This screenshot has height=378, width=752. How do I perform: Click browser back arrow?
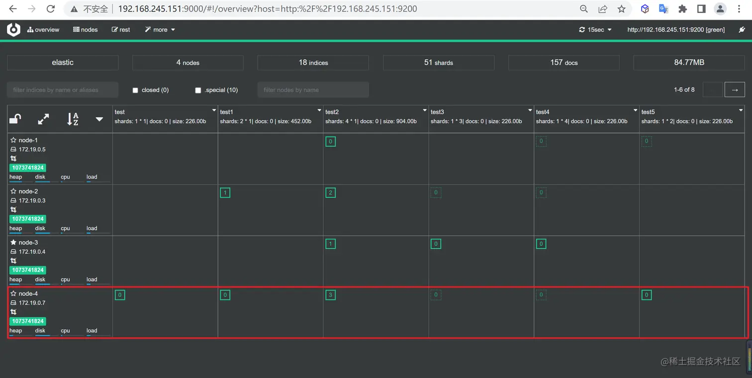pyautogui.click(x=13, y=9)
